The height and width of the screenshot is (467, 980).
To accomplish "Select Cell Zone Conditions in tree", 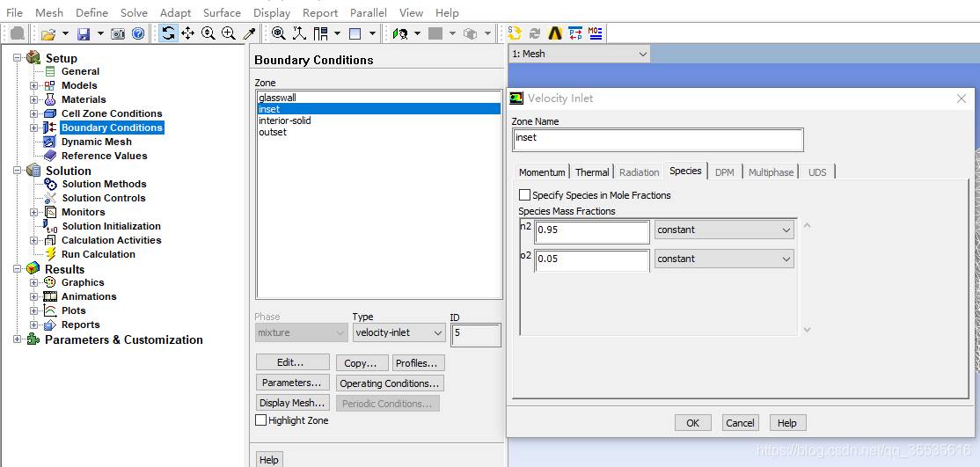I will pos(112,113).
